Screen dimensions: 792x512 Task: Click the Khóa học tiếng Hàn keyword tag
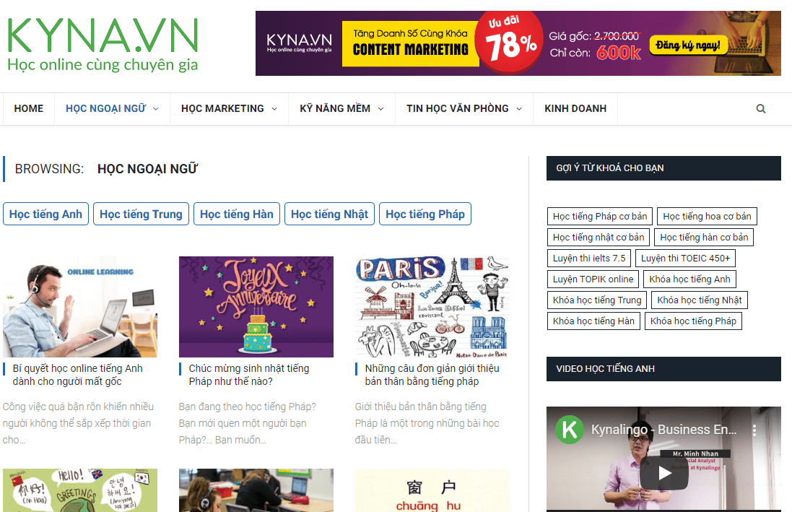[x=593, y=321]
